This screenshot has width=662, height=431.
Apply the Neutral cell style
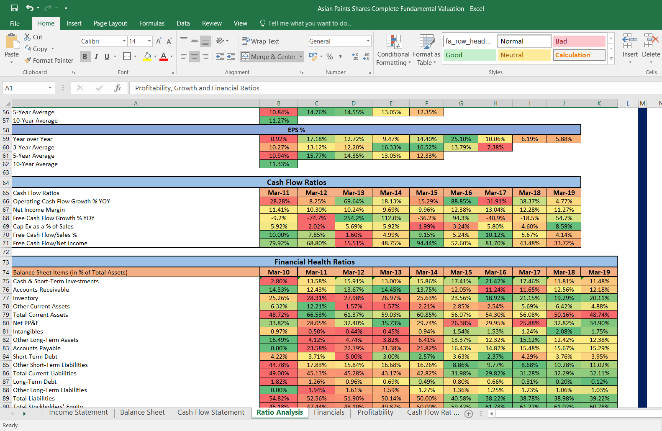point(524,55)
